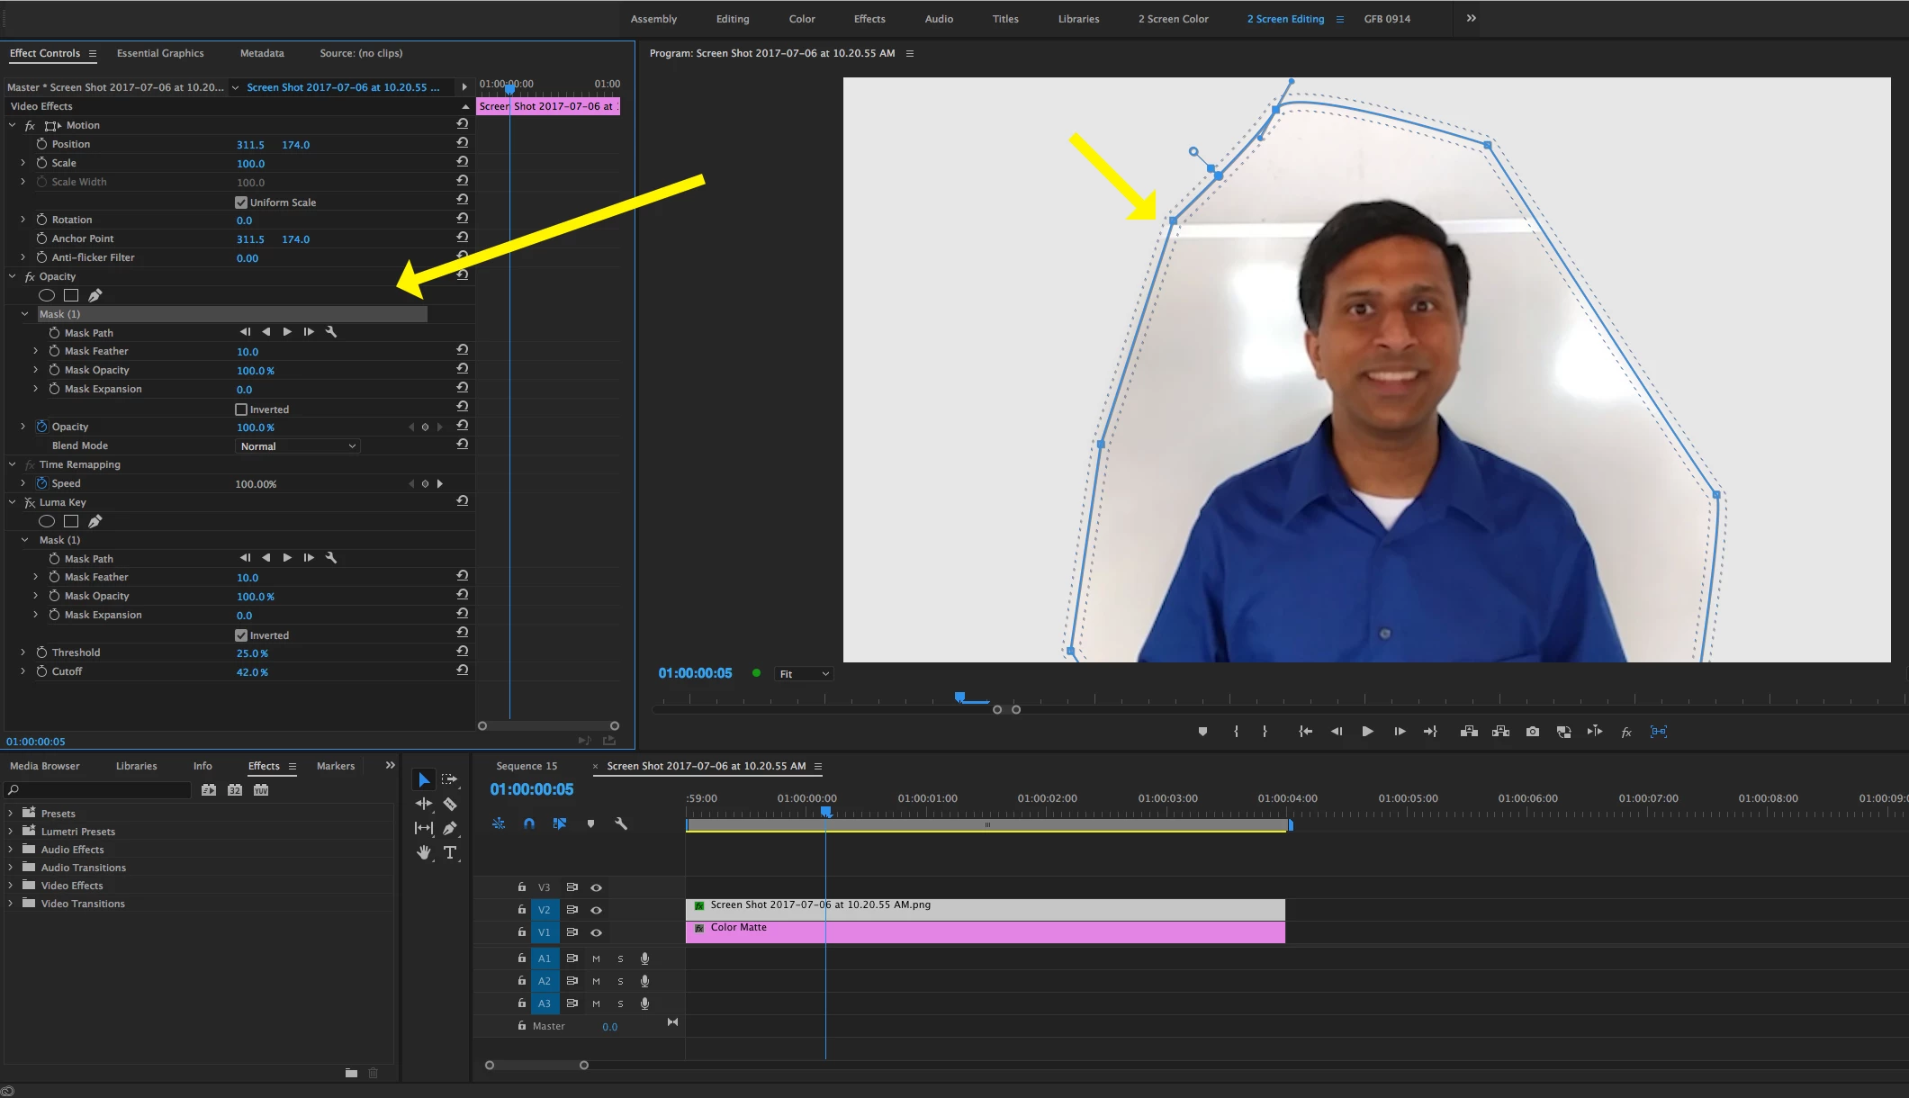
Task: Select the Color Matte clip on V1
Action: click(985, 932)
